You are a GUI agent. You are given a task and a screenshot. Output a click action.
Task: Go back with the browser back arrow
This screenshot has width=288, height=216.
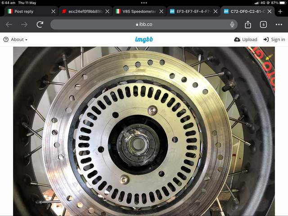[9, 24]
